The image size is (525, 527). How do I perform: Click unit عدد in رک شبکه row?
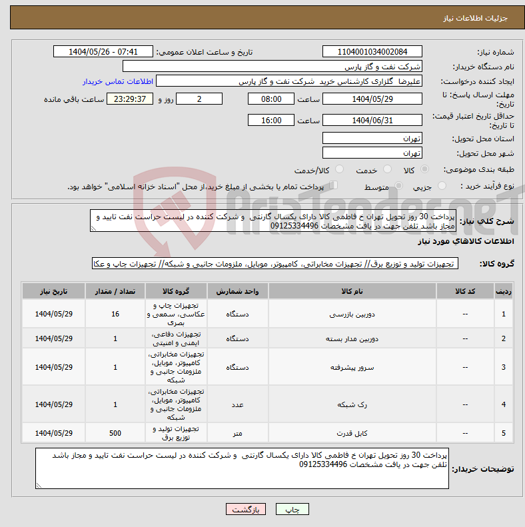(237, 404)
